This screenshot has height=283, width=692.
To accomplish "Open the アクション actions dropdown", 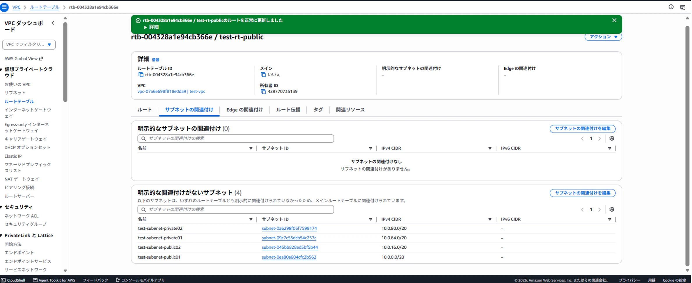I will click(x=603, y=37).
